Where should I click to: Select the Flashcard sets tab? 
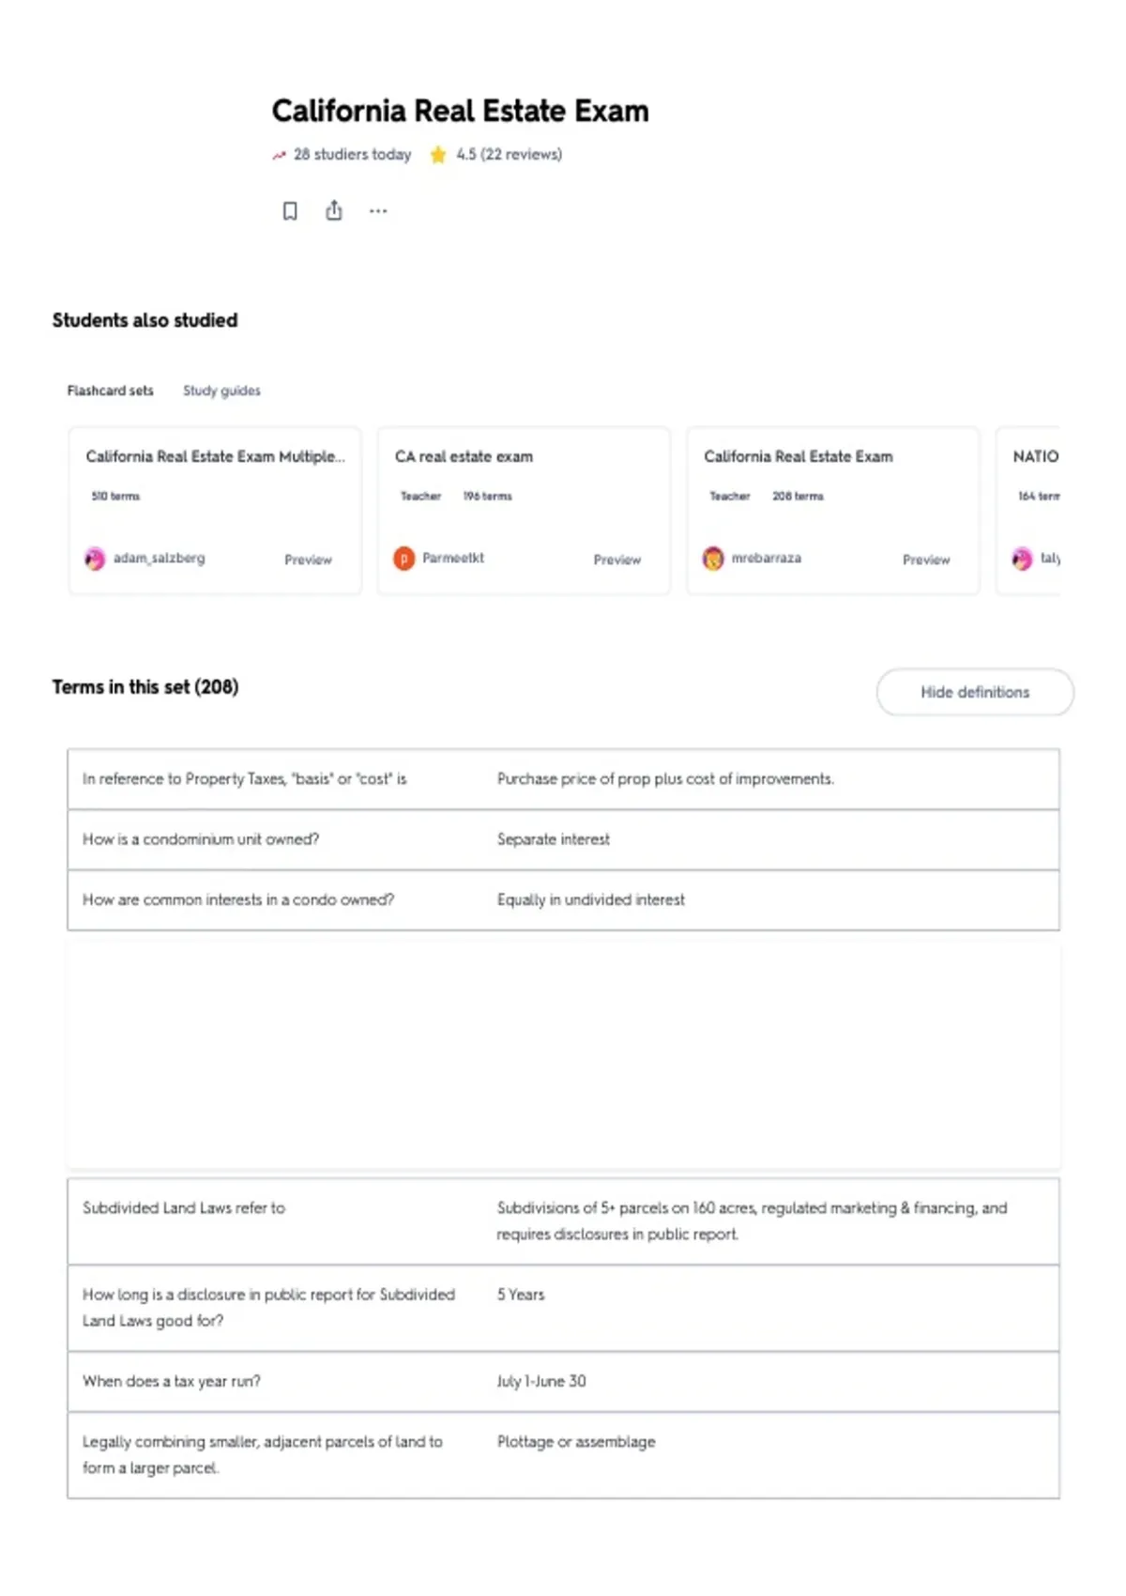110,391
